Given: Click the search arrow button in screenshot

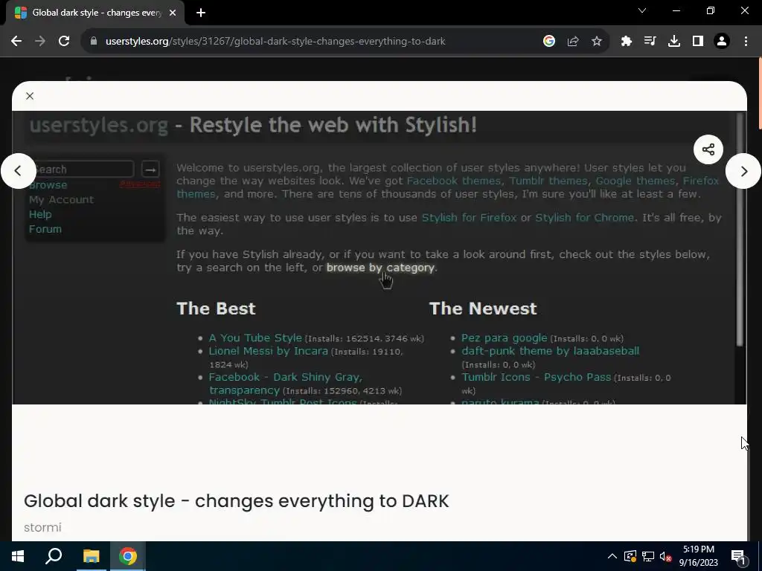Looking at the screenshot, I should pos(150,170).
